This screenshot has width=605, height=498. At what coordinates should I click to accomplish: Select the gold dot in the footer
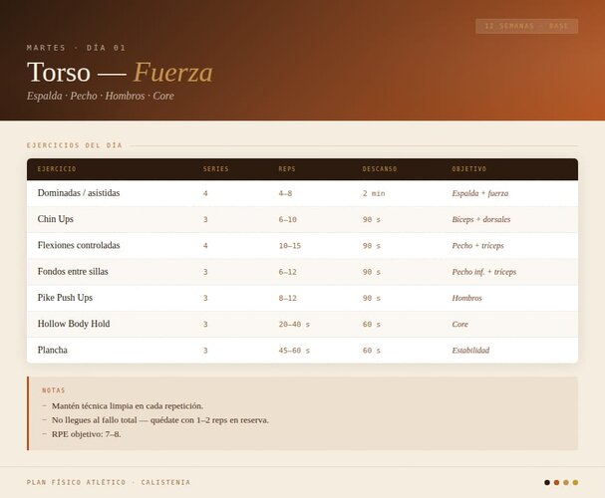[x=575, y=483]
